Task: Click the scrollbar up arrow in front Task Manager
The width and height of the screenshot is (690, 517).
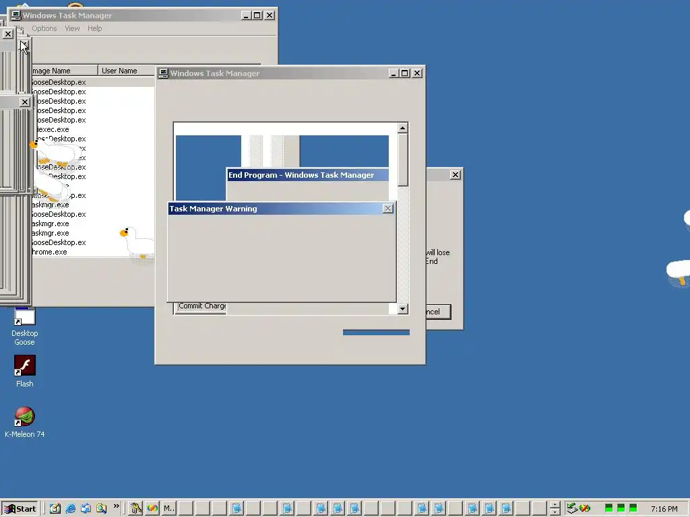Action: pos(403,128)
